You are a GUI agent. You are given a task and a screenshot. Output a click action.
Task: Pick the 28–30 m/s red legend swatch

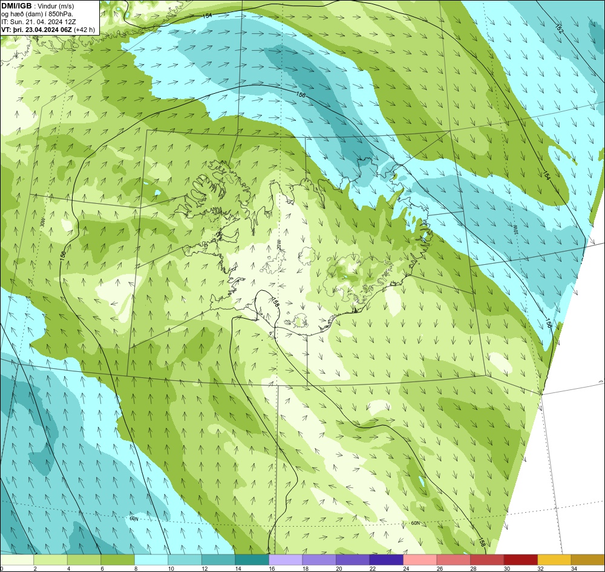(487, 560)
